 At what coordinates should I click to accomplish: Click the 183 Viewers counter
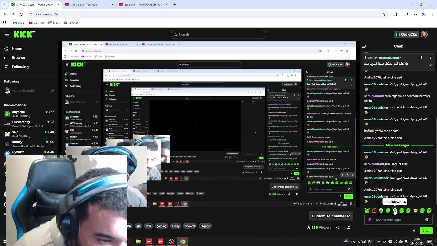(x=320, y=227)
